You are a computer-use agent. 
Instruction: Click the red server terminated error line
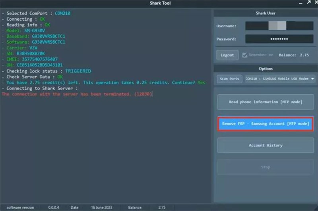tap(77, 94)
